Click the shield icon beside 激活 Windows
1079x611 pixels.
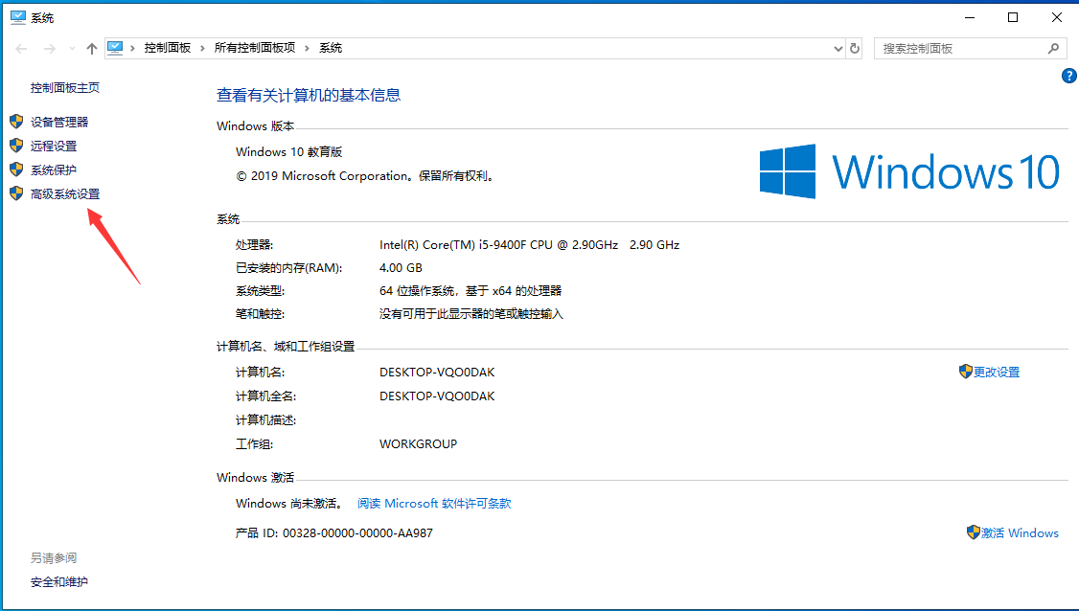[x=975, y=532]
